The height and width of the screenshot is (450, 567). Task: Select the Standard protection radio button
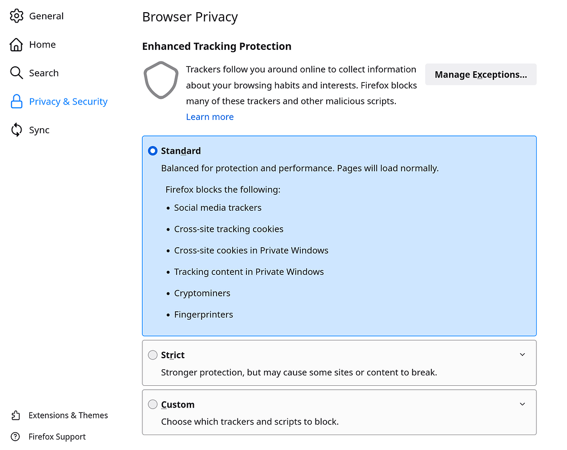(x=152, y=150)
